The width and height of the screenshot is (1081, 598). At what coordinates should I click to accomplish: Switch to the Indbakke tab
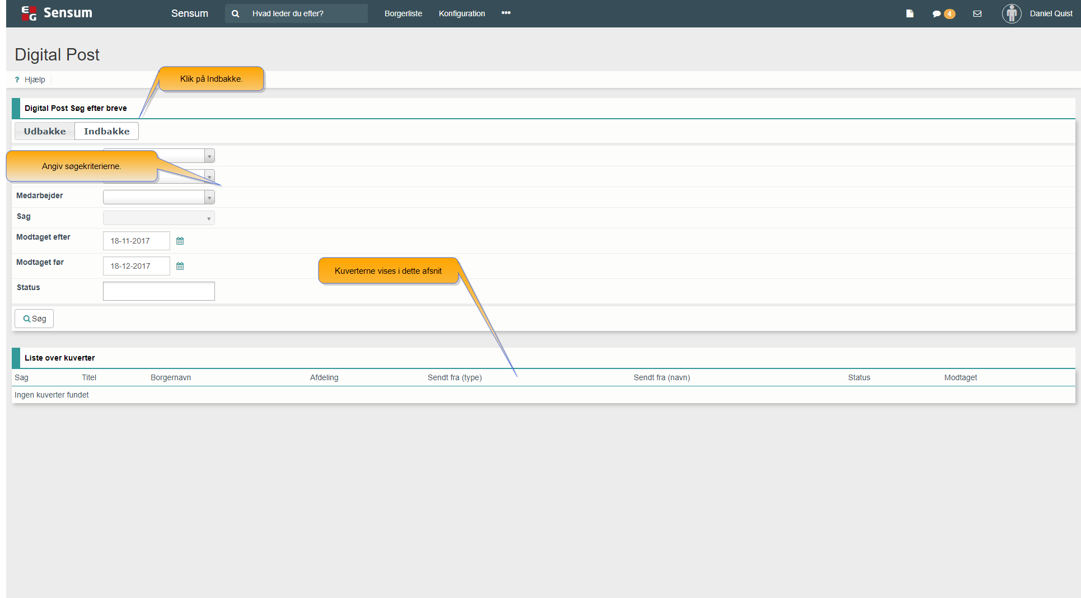(106, 131)
